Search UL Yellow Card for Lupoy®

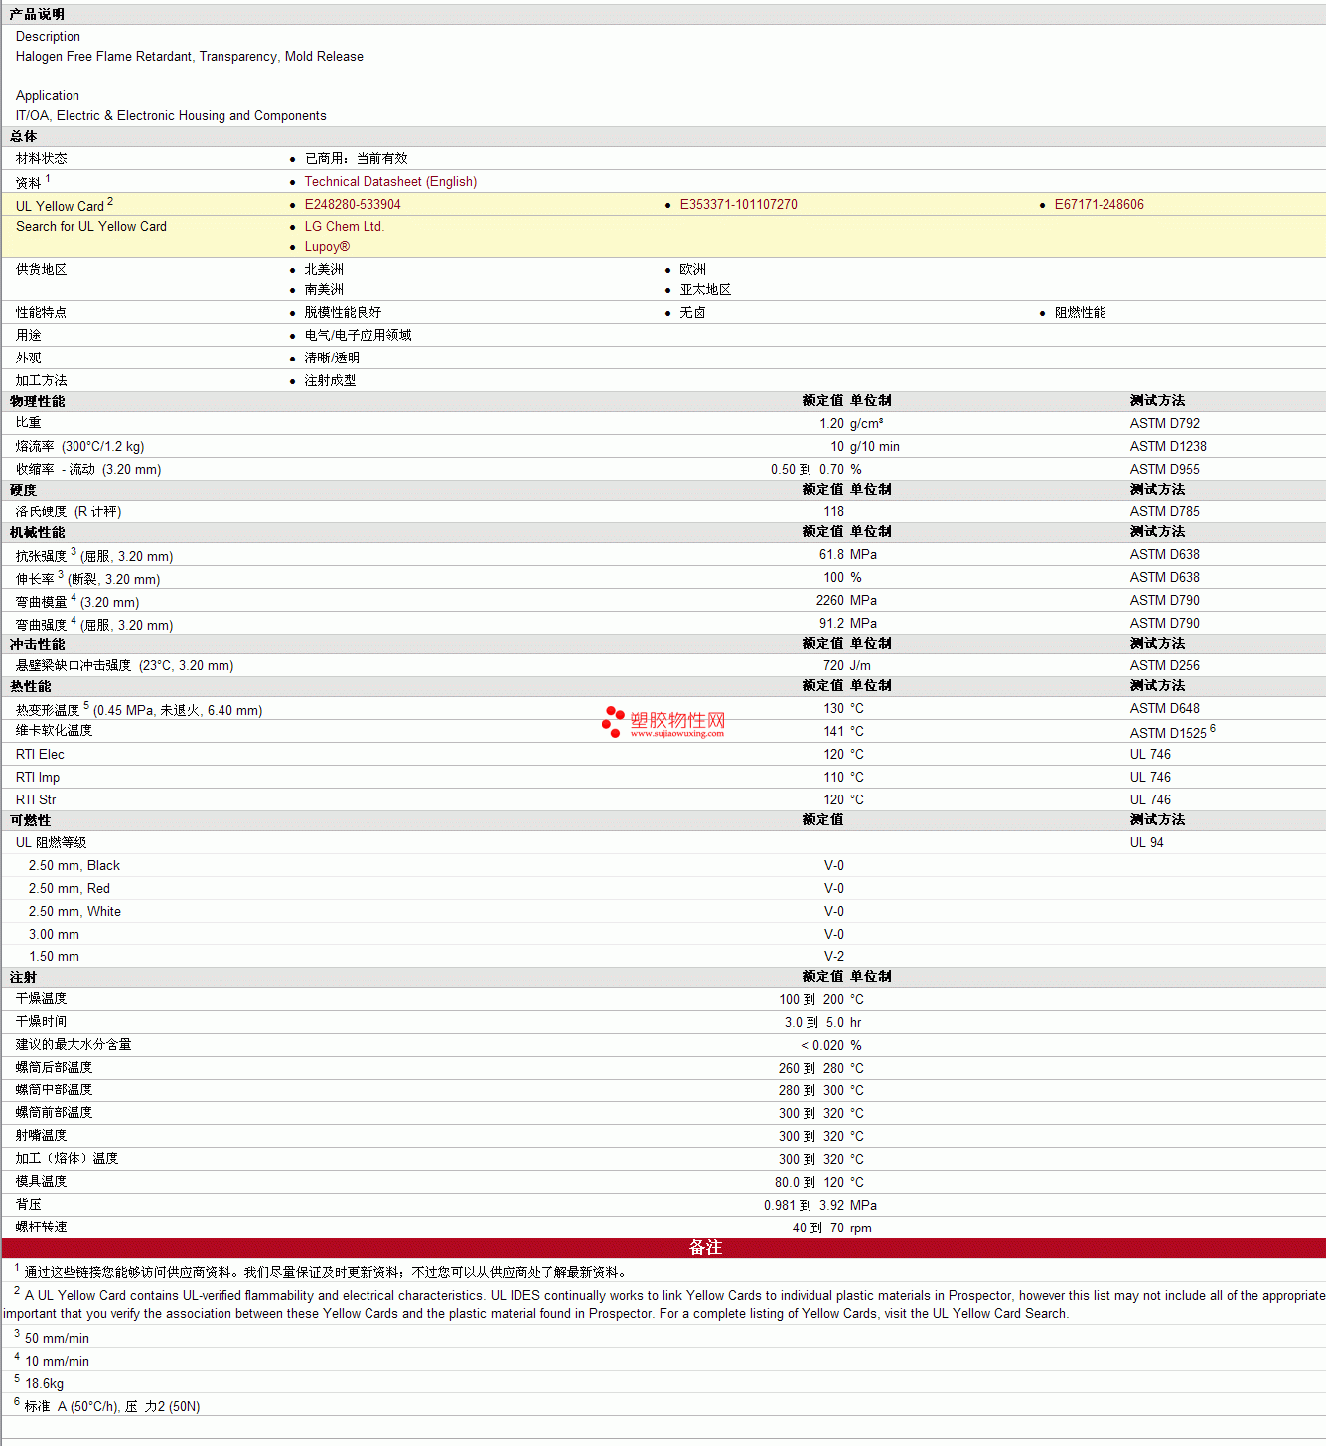[327, 247]
